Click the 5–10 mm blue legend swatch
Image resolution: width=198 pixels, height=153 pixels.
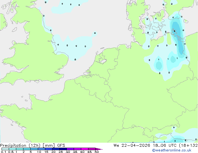coord(34,149)
